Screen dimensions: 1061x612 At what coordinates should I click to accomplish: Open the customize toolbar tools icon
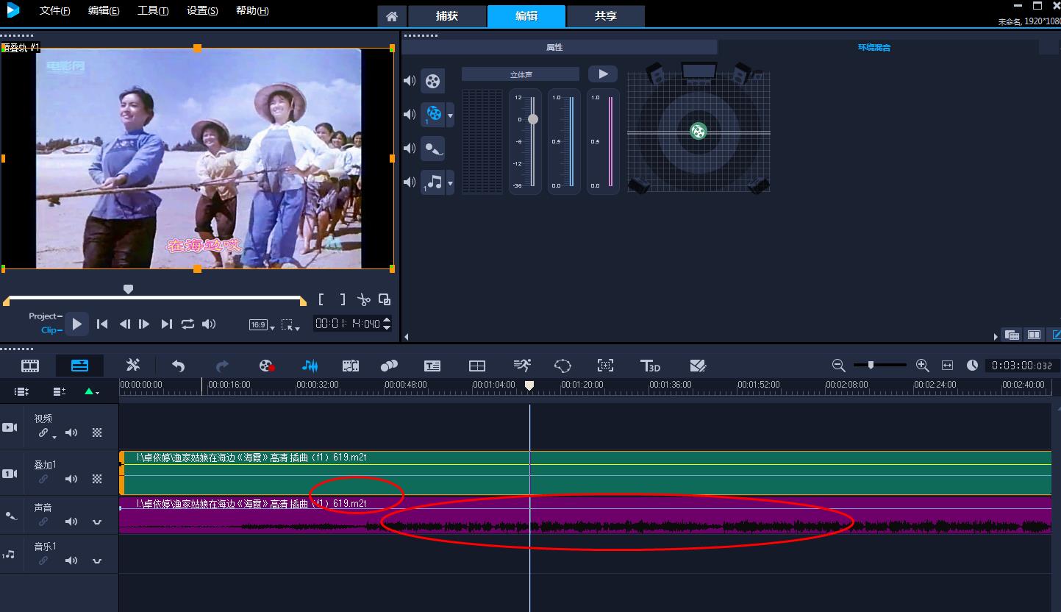click(133, 365)
